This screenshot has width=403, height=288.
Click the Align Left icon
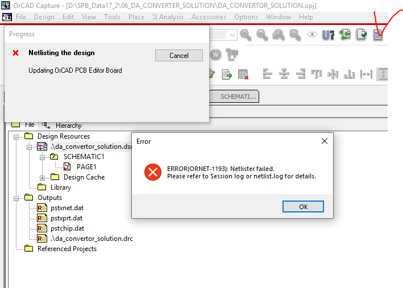pyautogui.click(x=267, y=74)
